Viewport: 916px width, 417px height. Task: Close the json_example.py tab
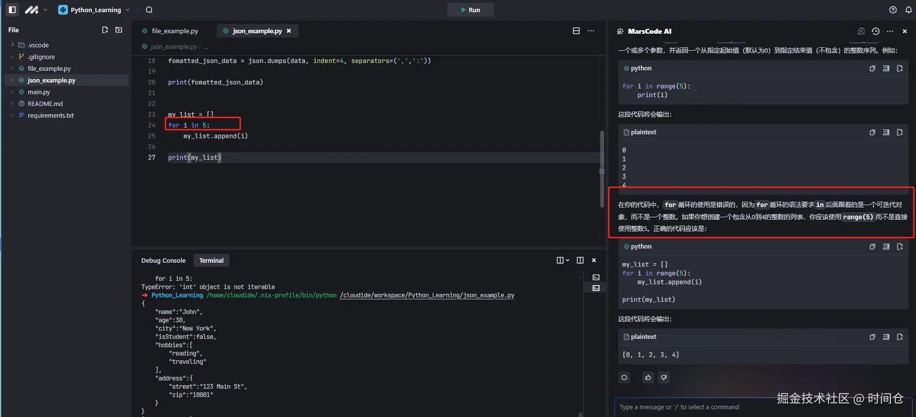coord(289,31)
